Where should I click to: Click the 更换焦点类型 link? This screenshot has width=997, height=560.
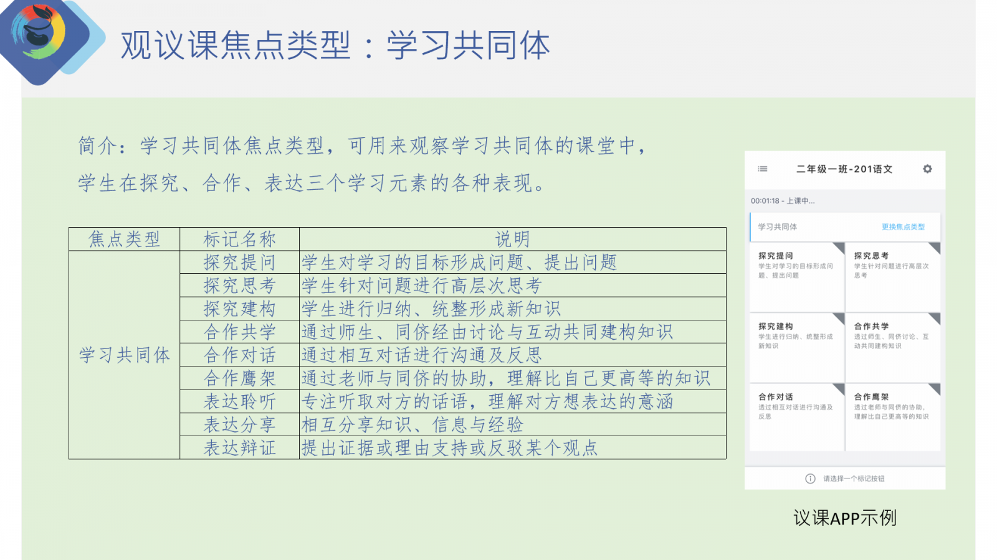pos(903,227)
